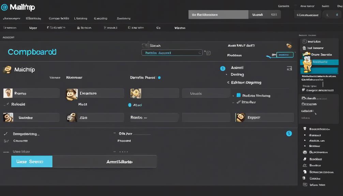Click the blue Uase Seenn button
Image resolution: width=343 pixels, height=196 pixels.
click(32, 162)
